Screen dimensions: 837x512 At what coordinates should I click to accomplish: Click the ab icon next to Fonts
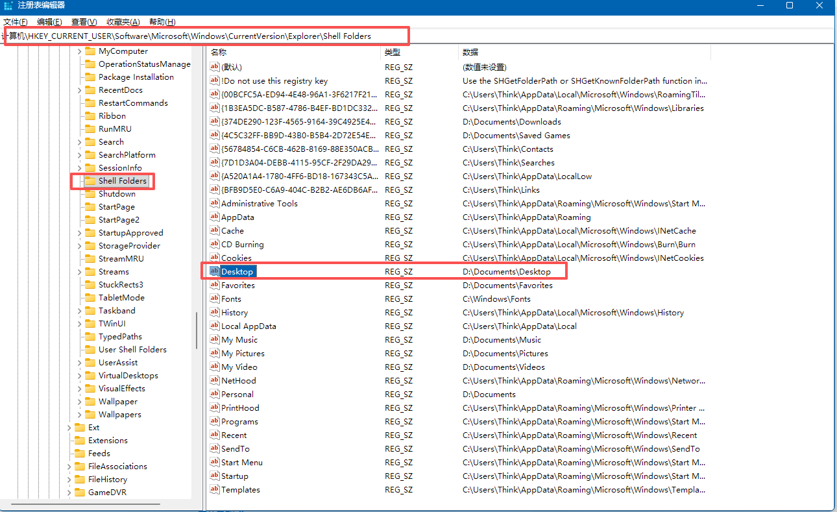click(x=215, y=299)
